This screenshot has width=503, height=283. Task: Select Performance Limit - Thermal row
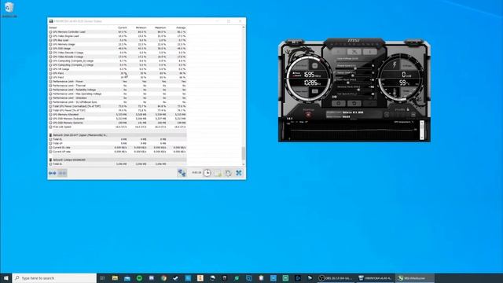click(x=117, y=86)
